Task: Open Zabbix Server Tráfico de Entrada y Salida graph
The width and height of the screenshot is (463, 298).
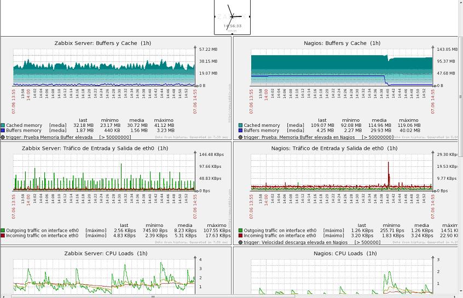Action: 103,172
